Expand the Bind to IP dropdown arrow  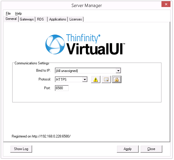coord(119,71)
